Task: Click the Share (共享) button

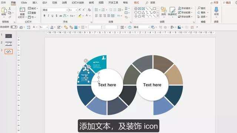Action: (214, 3)
